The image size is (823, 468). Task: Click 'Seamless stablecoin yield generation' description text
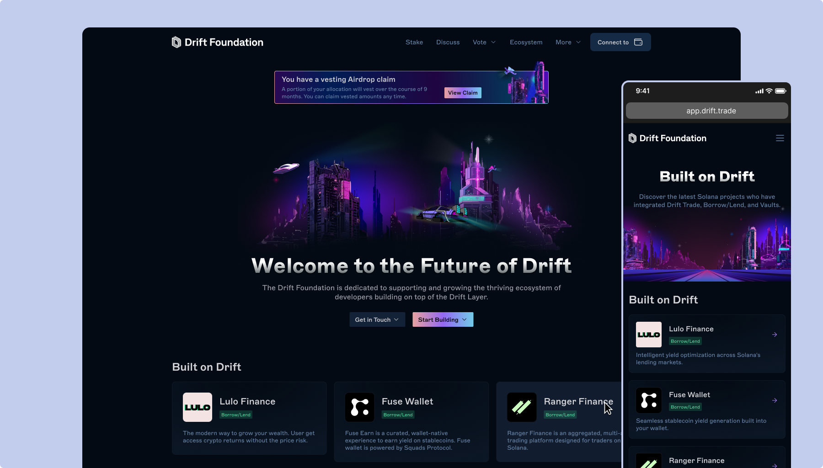701,424
